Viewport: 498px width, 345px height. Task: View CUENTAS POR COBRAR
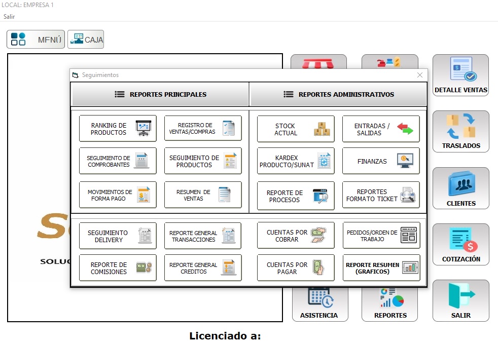pos(296,235)
